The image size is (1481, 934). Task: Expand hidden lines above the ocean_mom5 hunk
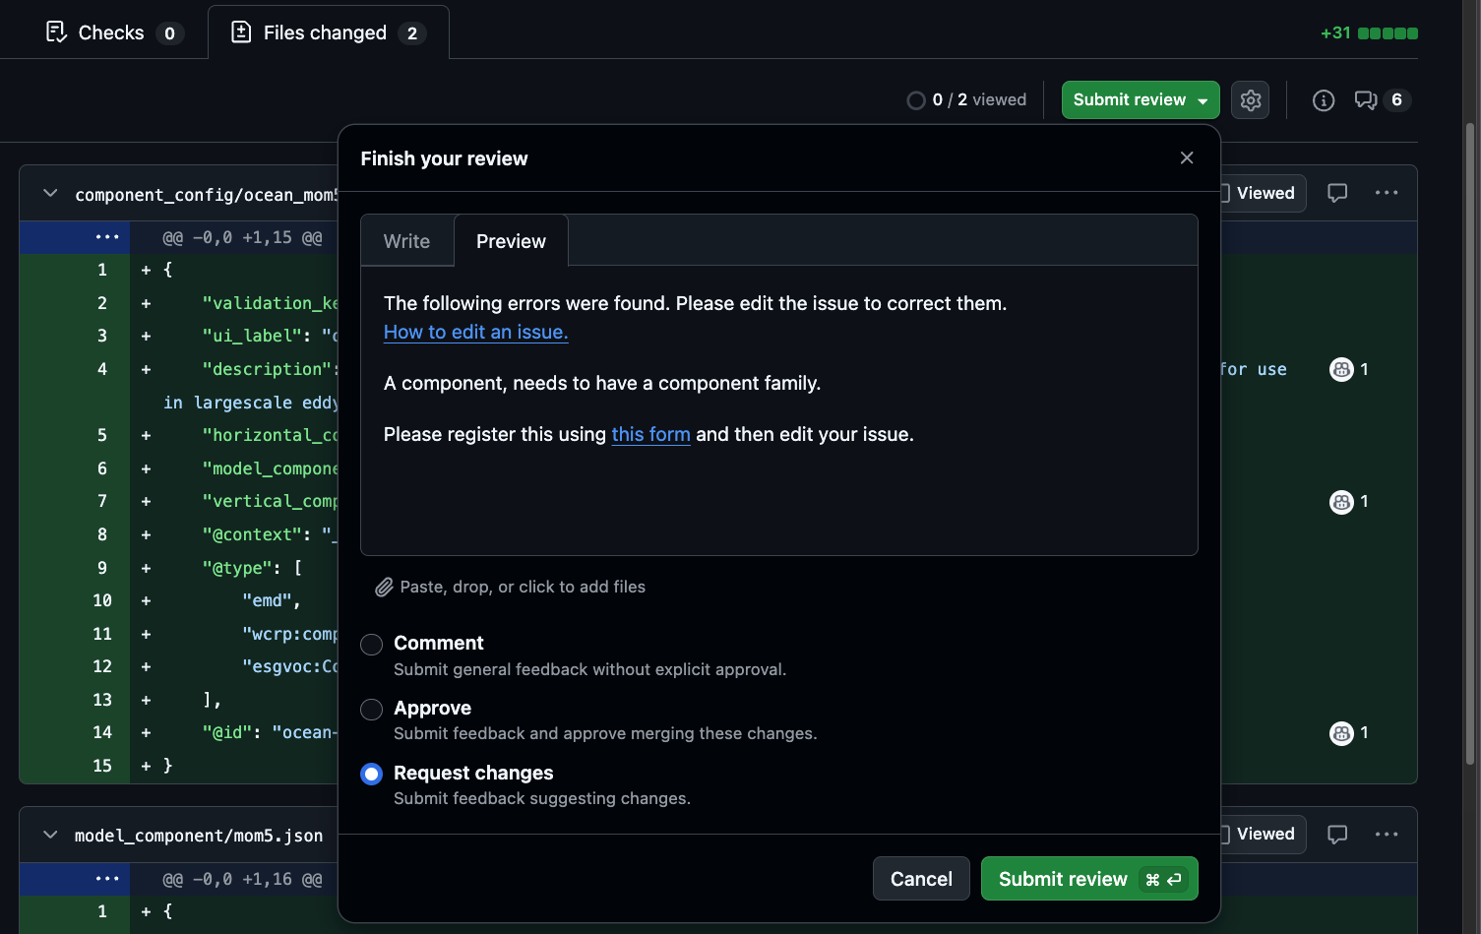[107, 237]
